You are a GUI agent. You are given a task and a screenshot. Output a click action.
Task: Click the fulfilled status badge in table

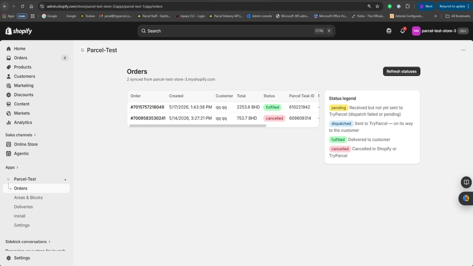272,107
